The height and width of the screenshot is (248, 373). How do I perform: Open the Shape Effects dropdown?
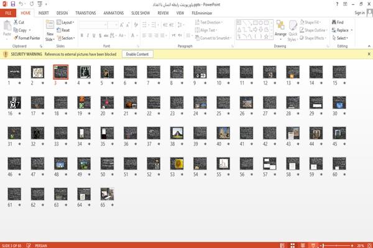coord(313,38)
